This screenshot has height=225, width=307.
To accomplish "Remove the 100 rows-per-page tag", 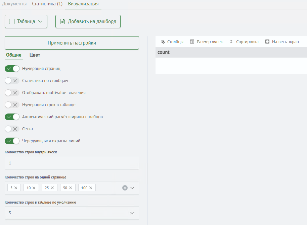I will [x=91, y=188].
